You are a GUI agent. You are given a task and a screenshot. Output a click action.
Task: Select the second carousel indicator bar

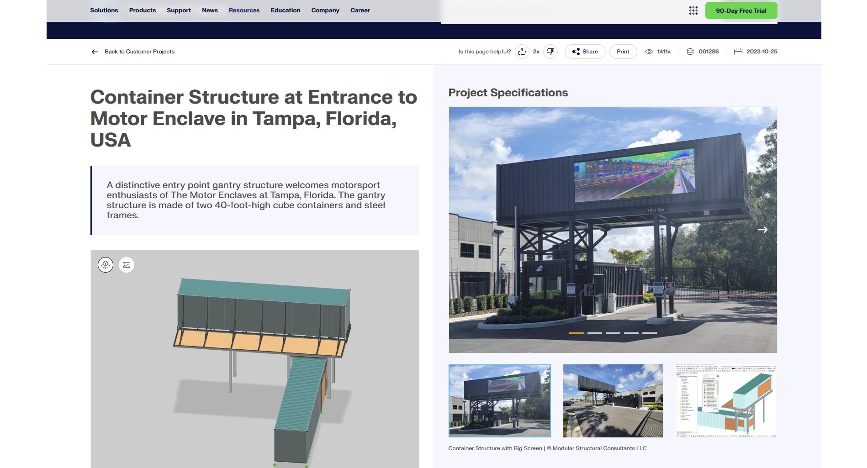pos(594,333)
